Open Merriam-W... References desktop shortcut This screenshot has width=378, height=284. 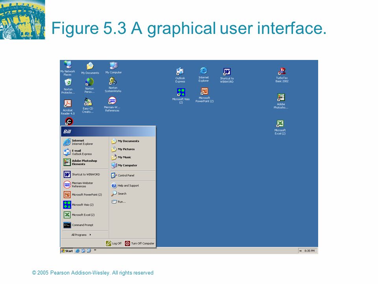(112, 104)
